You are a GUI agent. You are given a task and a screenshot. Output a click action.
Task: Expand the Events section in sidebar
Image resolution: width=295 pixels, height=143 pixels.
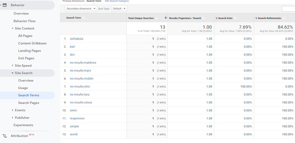(13, 110)
